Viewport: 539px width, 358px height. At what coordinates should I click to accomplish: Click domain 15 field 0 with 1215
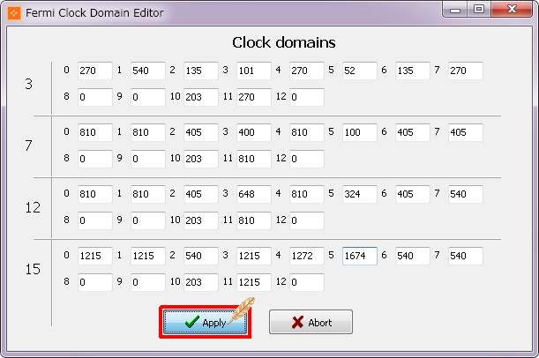coord(95,256)
